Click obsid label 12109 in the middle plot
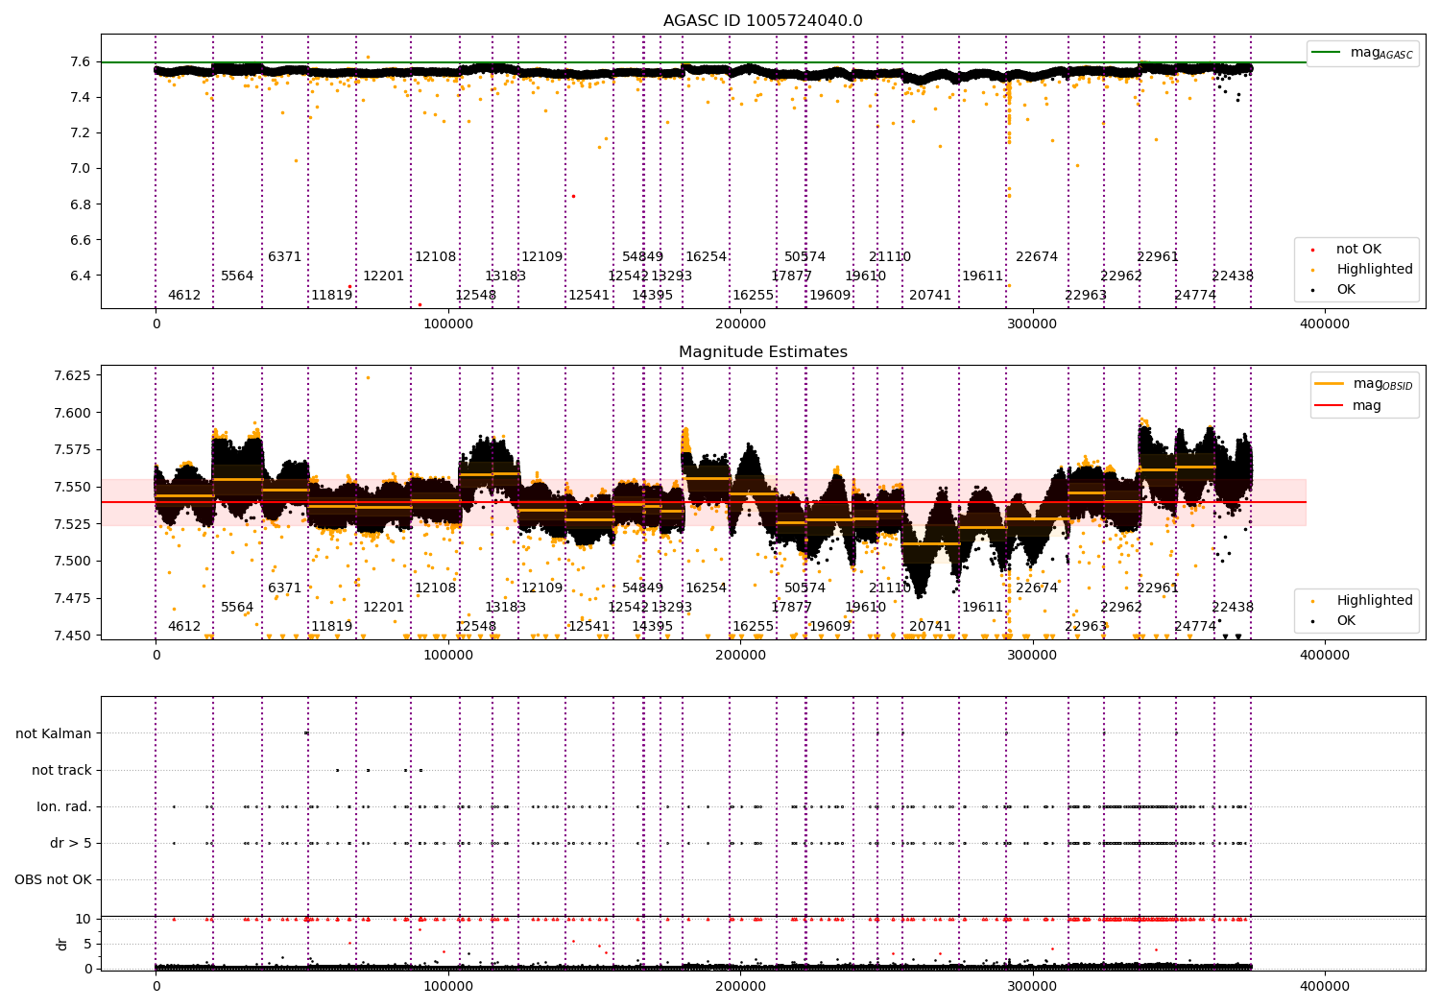The image size is (1440, 1008). [541, 588]
